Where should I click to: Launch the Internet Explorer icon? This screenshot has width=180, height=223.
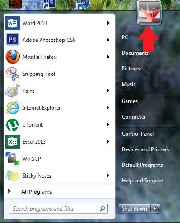pyautogui.click(x=12, y=108)
